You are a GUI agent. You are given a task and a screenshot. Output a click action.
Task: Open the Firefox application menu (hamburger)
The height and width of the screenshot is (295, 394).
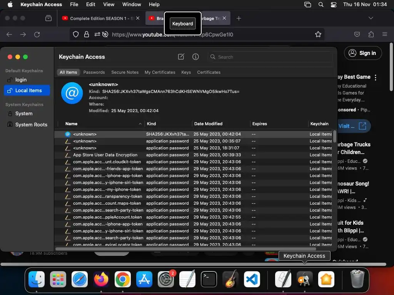coord(385,34)
